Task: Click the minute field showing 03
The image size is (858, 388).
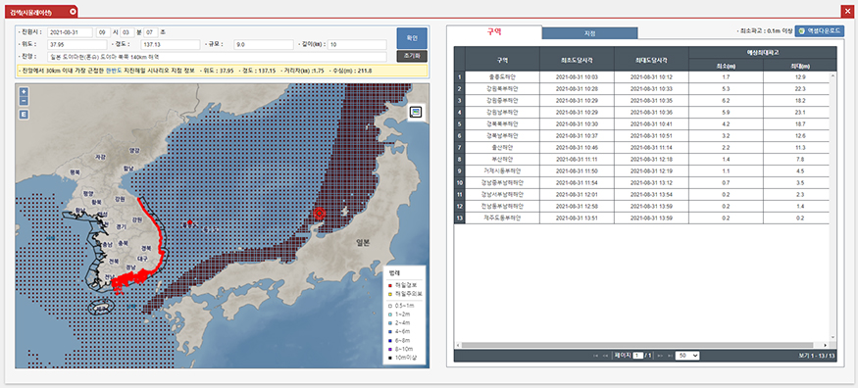Action: (127, 32)
